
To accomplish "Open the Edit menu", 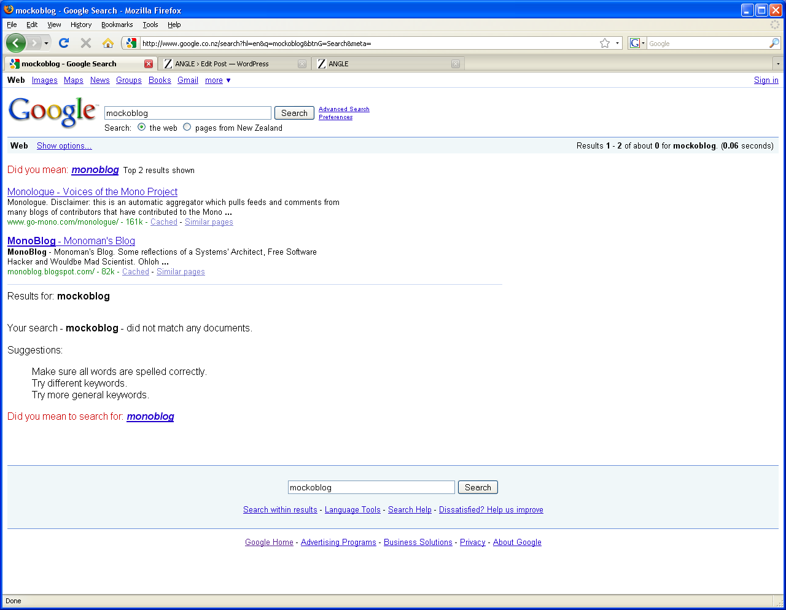I will click(x=32, y=25).
